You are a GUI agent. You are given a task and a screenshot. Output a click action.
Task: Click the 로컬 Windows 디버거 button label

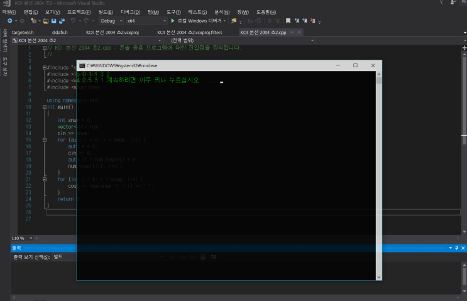[199, 21]
